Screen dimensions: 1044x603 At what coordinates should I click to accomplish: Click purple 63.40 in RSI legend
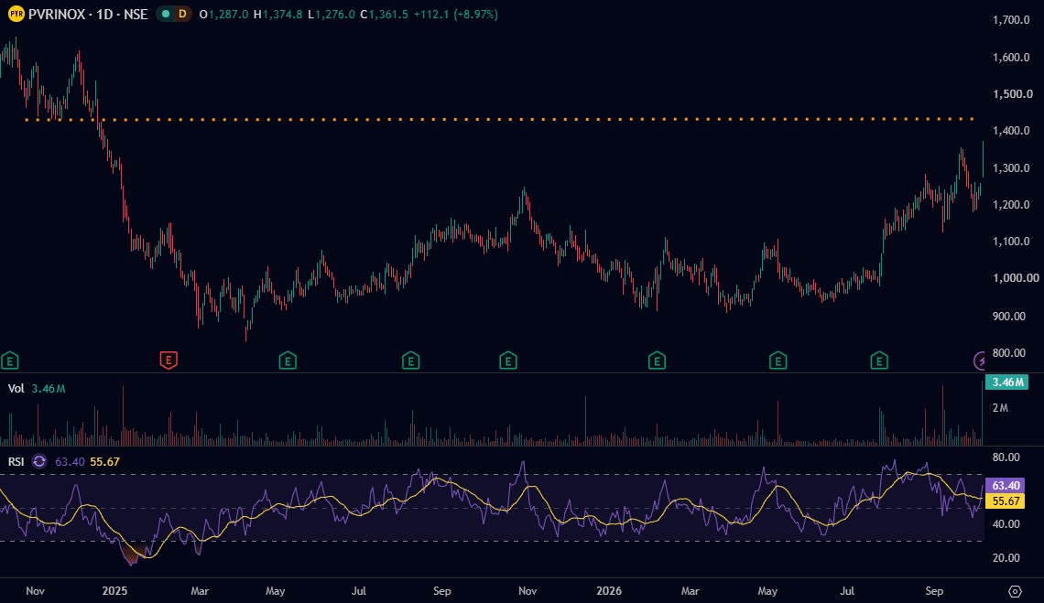click(x=70, y=461)
